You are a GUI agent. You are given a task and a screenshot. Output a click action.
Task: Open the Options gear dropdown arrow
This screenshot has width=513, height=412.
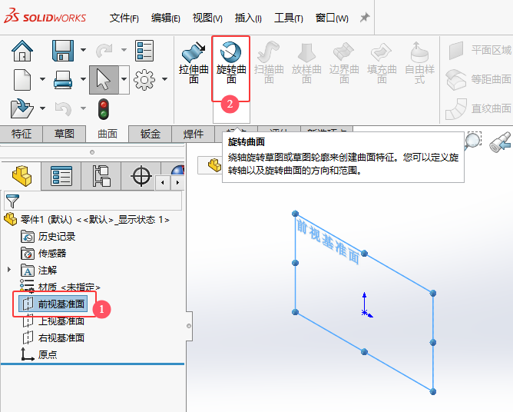point(165,79)
